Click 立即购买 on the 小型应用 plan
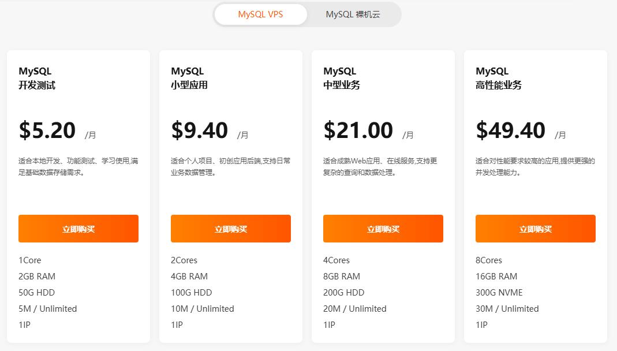The image size is (617, 351). [x=230, y=229]
